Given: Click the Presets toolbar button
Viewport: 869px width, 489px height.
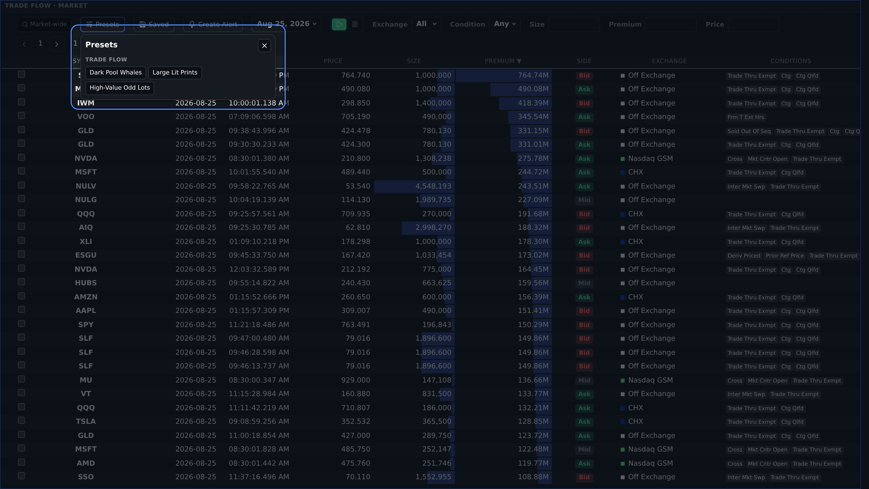Looking at the screenshot, I should [103, 24].
